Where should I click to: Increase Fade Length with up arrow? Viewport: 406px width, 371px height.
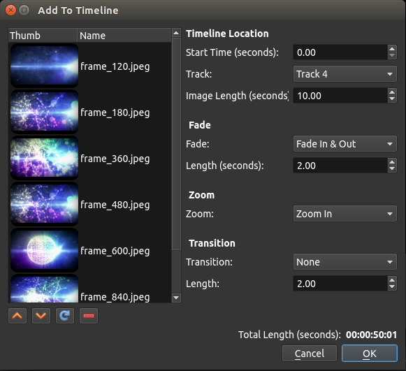[392, 162]
